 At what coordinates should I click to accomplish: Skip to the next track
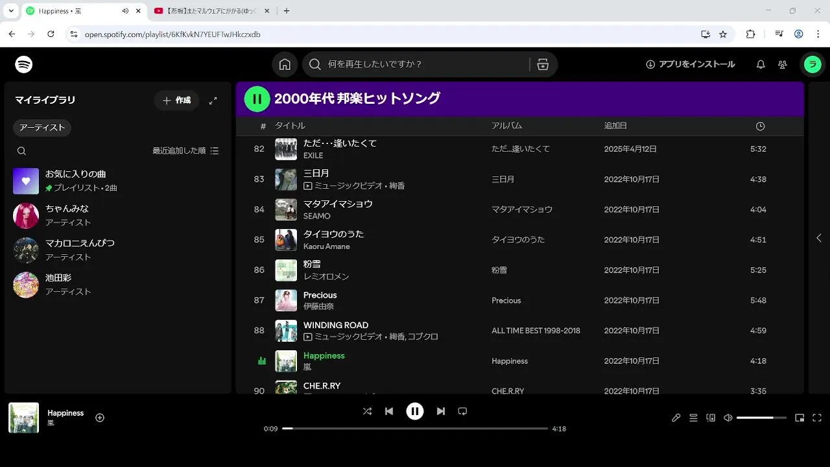click(x=441, y=411)
